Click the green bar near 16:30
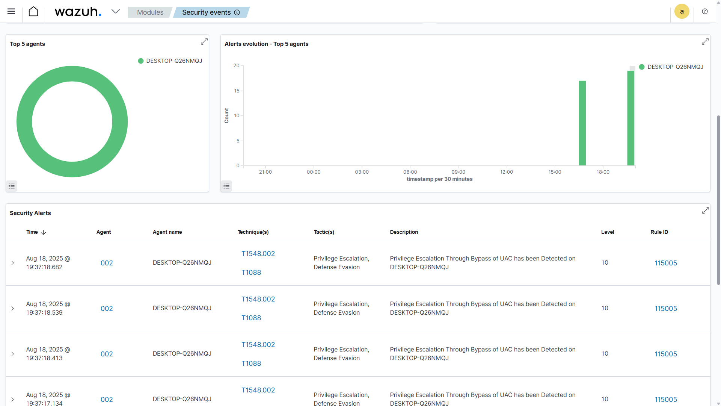This screenshot has height=406, width=721. [582, 123]
